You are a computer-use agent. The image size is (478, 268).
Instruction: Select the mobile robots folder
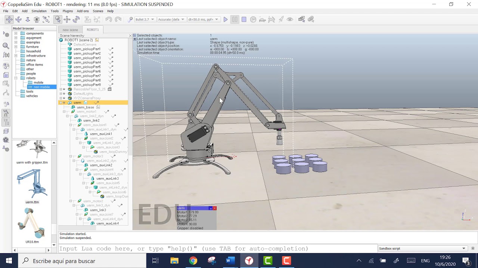point(38,83)
